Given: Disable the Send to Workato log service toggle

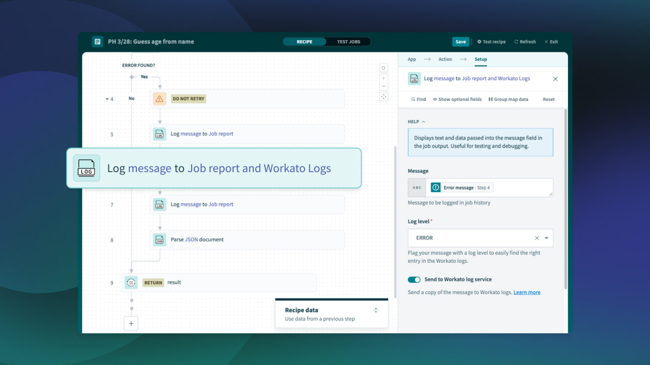Looking at the screenshot, I should coord(414,279).
